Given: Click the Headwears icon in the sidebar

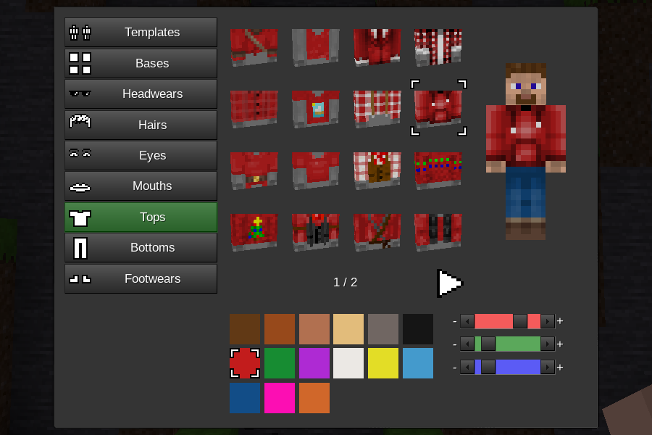Looking at the screenshot, I should [80, 94].
